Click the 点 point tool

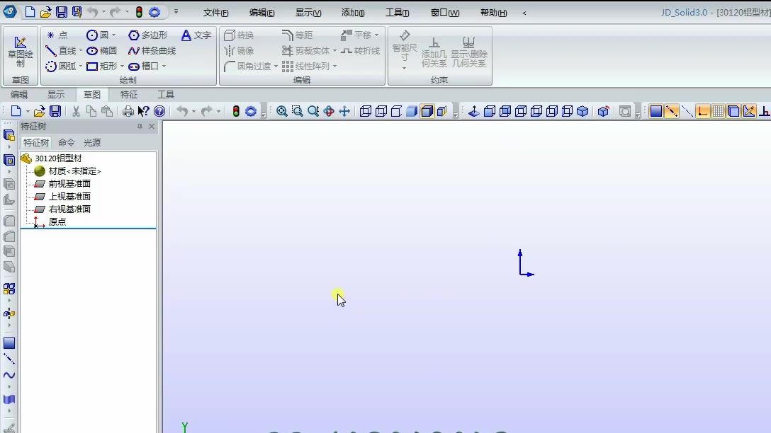click(57, 35)
